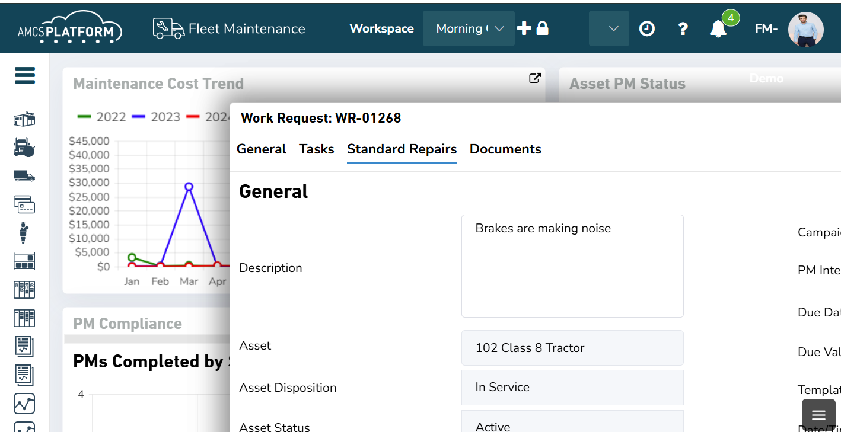The height and width of the screenshot is (432, 841).
Task: Click inside the Description text field
Action: [572, 265]
